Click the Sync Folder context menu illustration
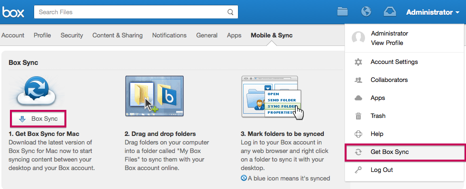The height and width of the screenshot is (189, 466). click(273, 97)
